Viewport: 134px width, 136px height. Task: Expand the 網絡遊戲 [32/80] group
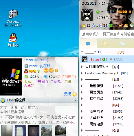pyautogui.click(x=82, y=124)
